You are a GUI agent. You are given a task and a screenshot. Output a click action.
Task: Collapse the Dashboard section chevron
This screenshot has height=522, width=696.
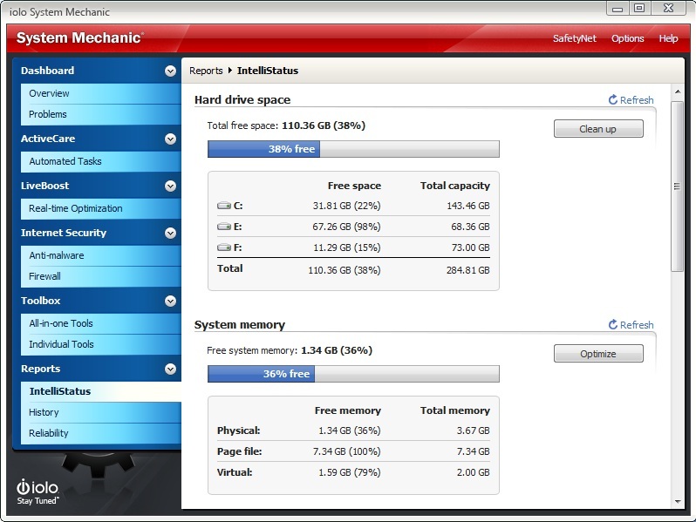[x=170, y=71]
